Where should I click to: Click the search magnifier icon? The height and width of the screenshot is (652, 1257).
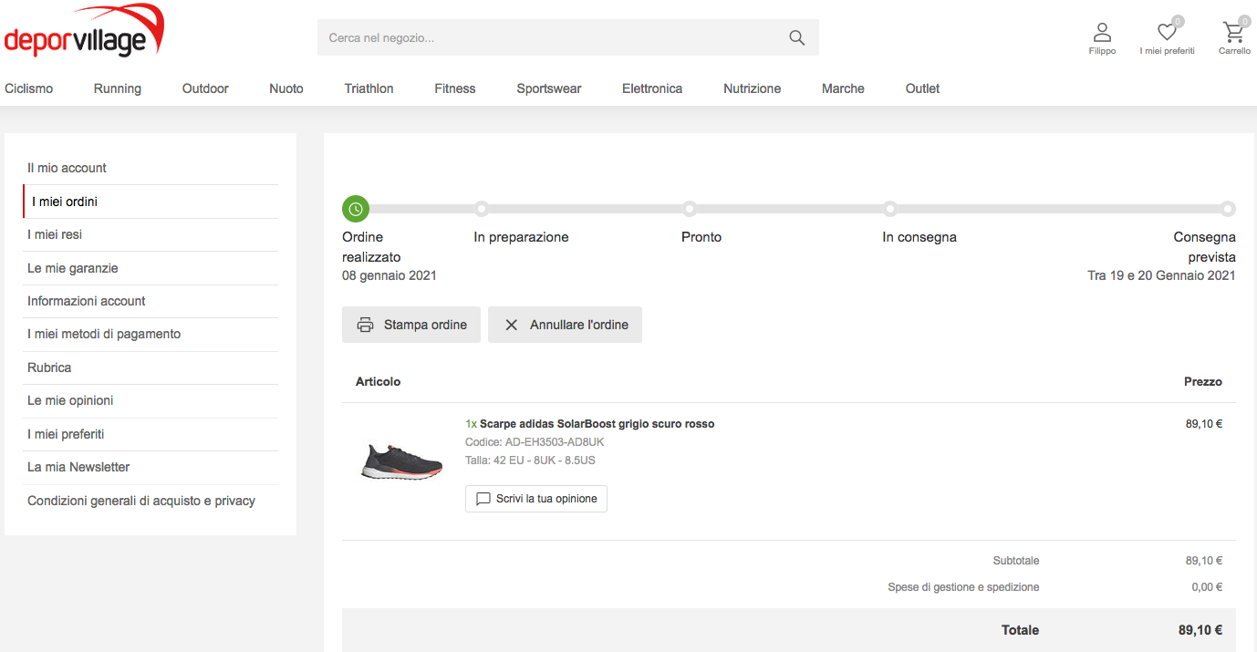pyautogui.click(x=797, y=37)
